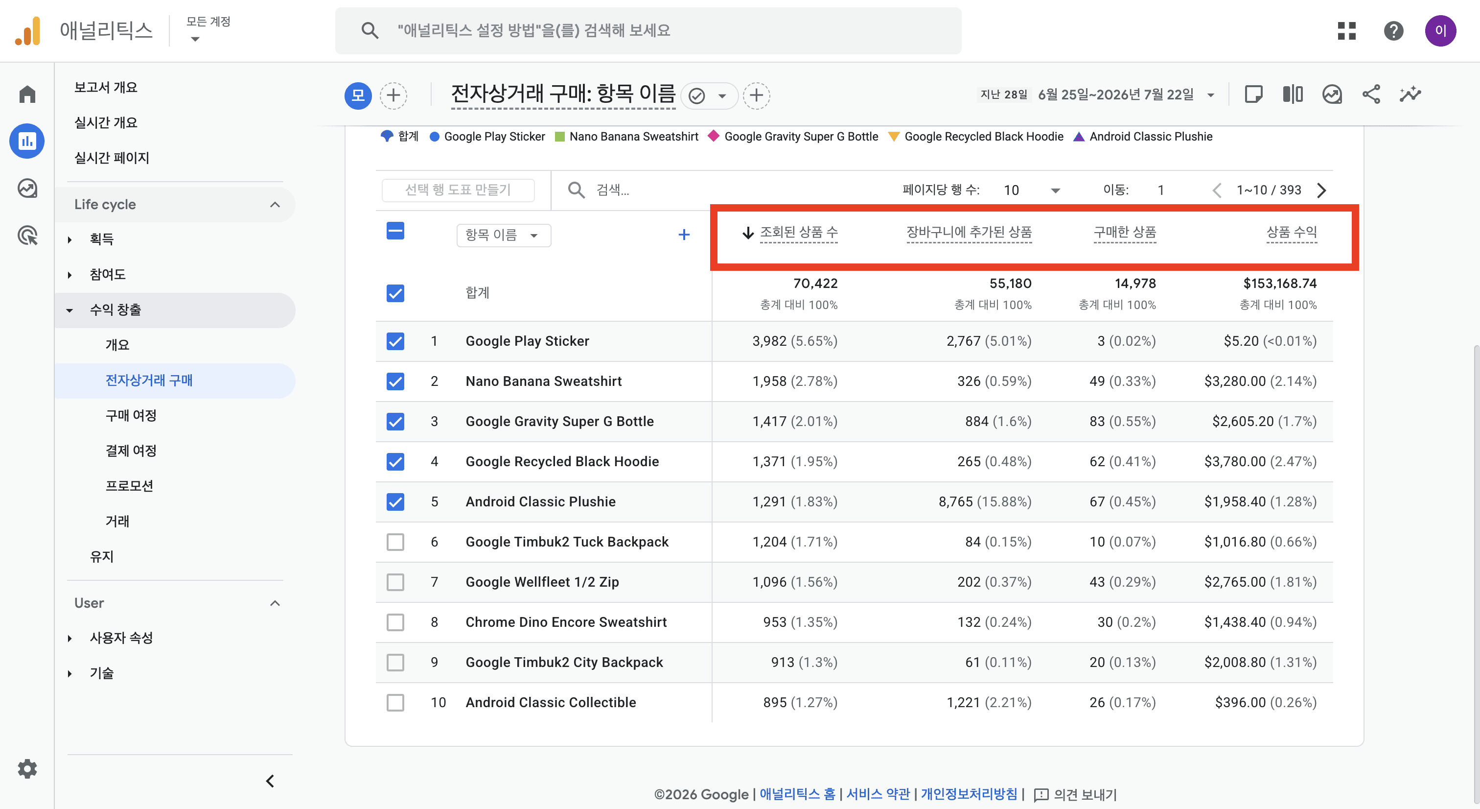Open 개인정보처리방침 footer link
Viewport: 1480px width, 809px height.
coord(969,795)
